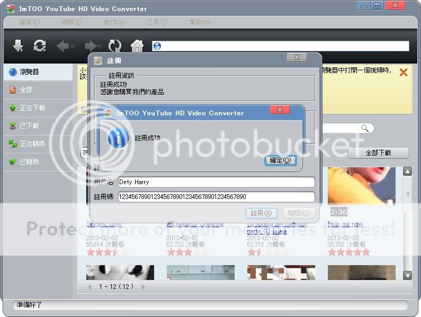Open the La abuela del camison video link
The width and height of the screenshot is (421, 317).
277,228
